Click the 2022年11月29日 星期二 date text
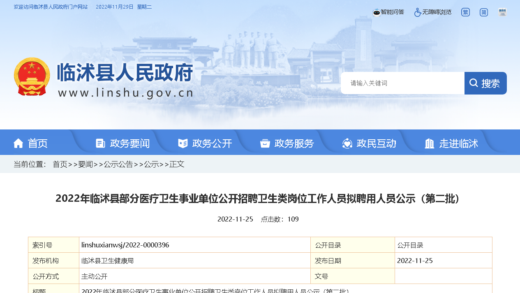The height and width of the screenshot is (293, 520). (124, 7)
